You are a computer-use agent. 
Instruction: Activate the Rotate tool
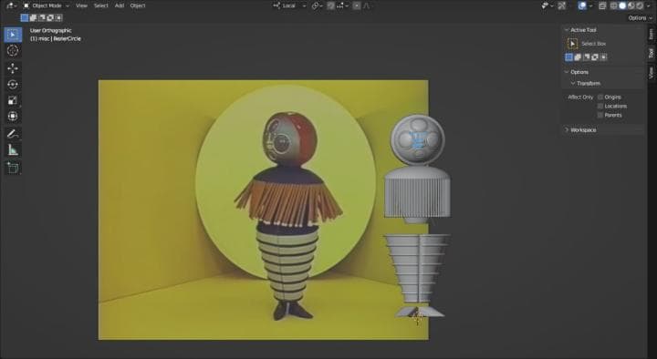(x=13, y=84)
